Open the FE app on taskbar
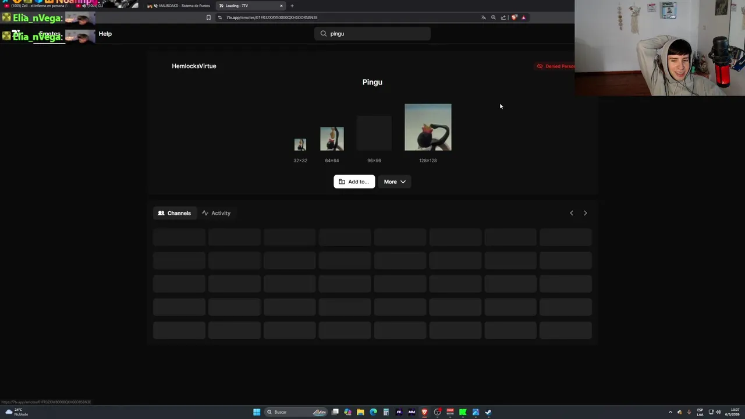Screen dimensions: 745x419 click(x=399, y=412)
